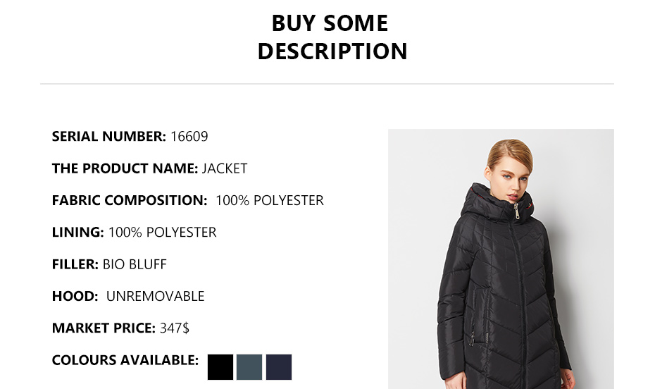Click the "BUY SOME DESCRIPTION" heading

[x=331, y=37]
